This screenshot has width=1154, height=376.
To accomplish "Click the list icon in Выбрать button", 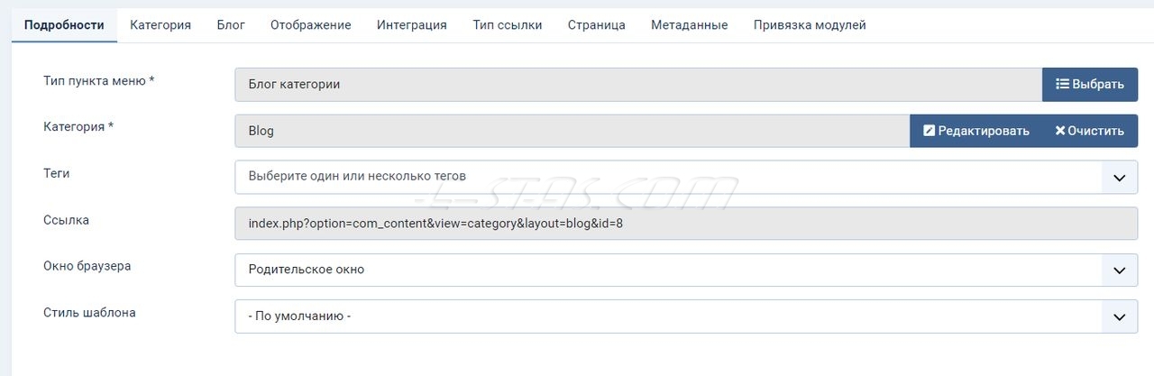I will tap(1062, 84).
